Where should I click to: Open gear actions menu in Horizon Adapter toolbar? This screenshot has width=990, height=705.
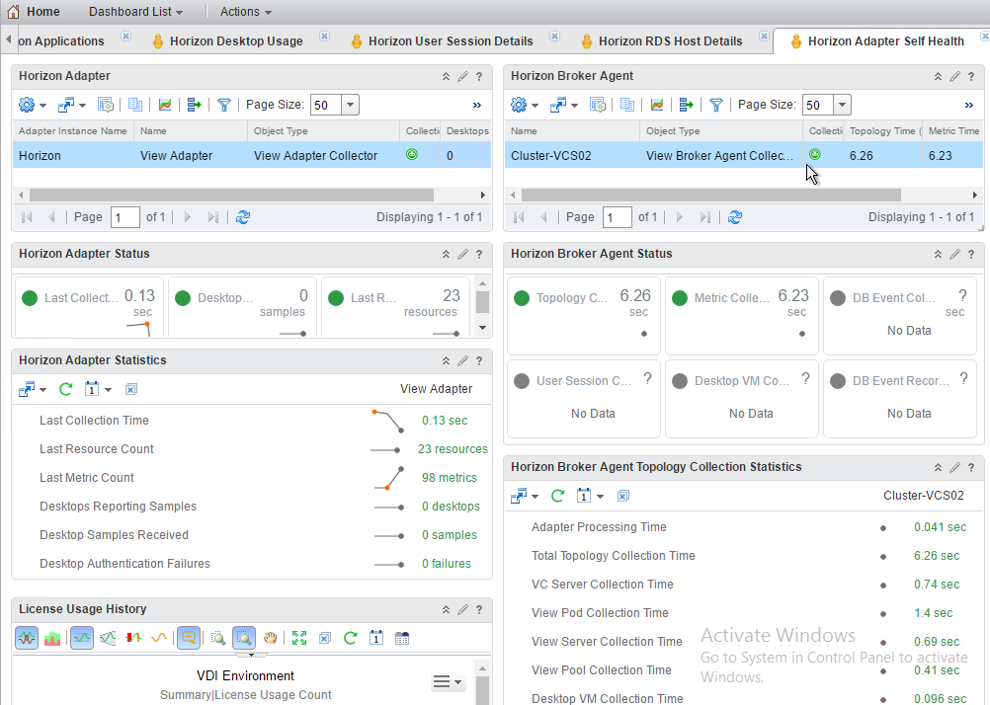(x=33, y=105)
